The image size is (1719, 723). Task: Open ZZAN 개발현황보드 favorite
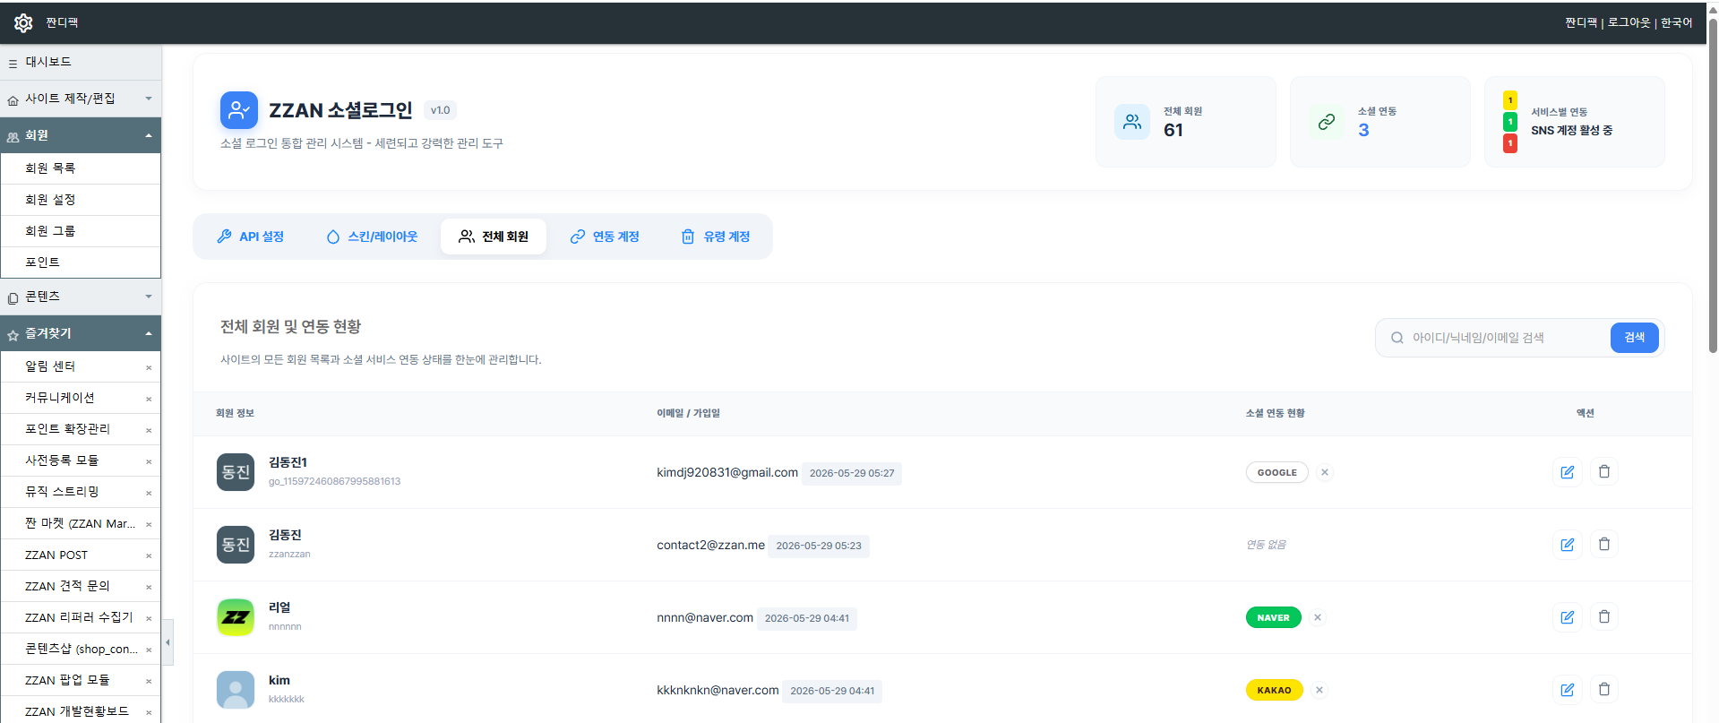pyautogui.click(x=77, y=711)
